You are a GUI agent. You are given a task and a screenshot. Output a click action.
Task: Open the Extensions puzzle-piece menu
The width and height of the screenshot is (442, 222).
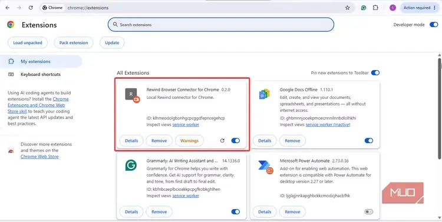coord(375,8)
